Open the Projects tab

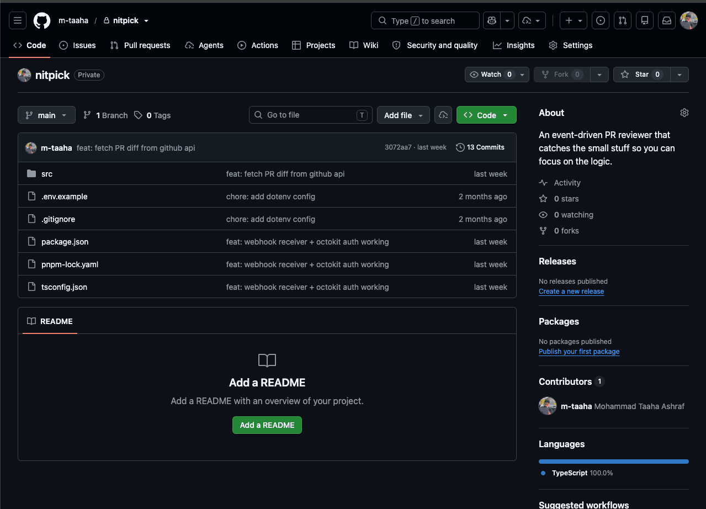(314, 45)
